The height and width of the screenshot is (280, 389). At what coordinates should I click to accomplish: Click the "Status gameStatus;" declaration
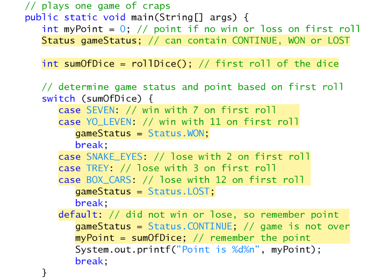pyautogui.click(x=91, y=41)
